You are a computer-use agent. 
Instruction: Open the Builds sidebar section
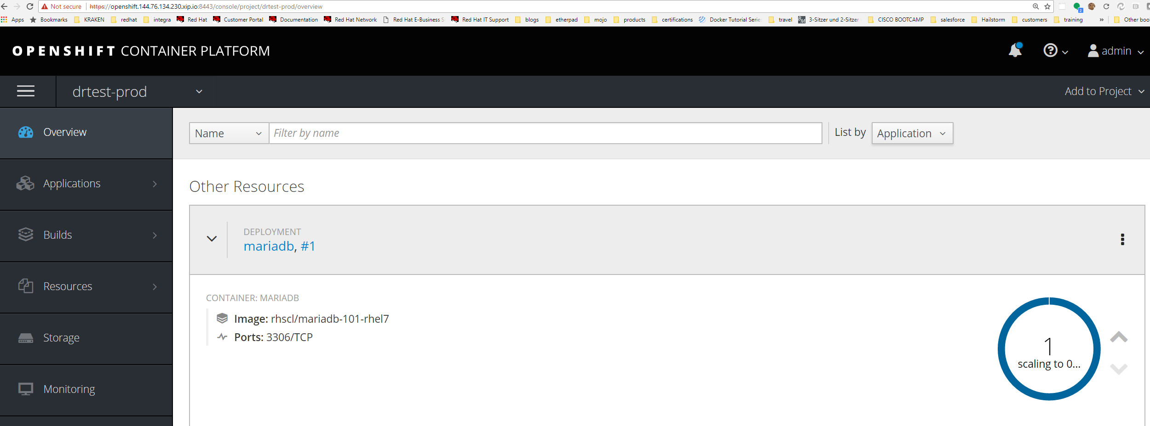pos(86,235)
